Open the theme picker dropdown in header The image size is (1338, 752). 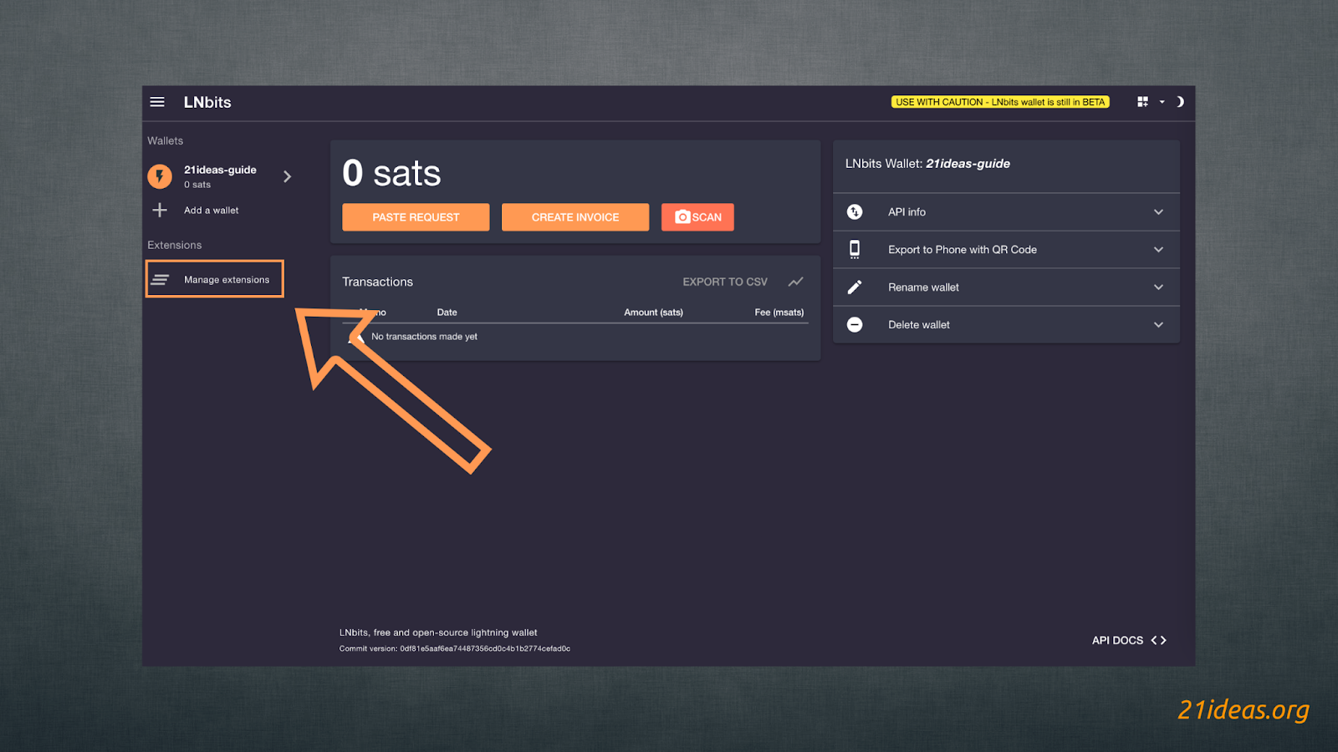(1151, 102)
